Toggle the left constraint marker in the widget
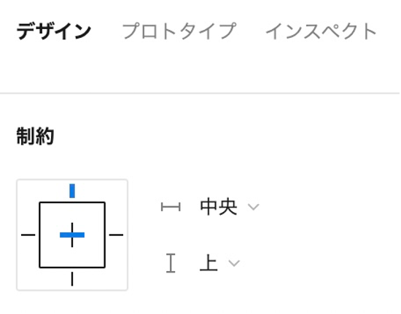401x314 pixels. pos(28,235)
